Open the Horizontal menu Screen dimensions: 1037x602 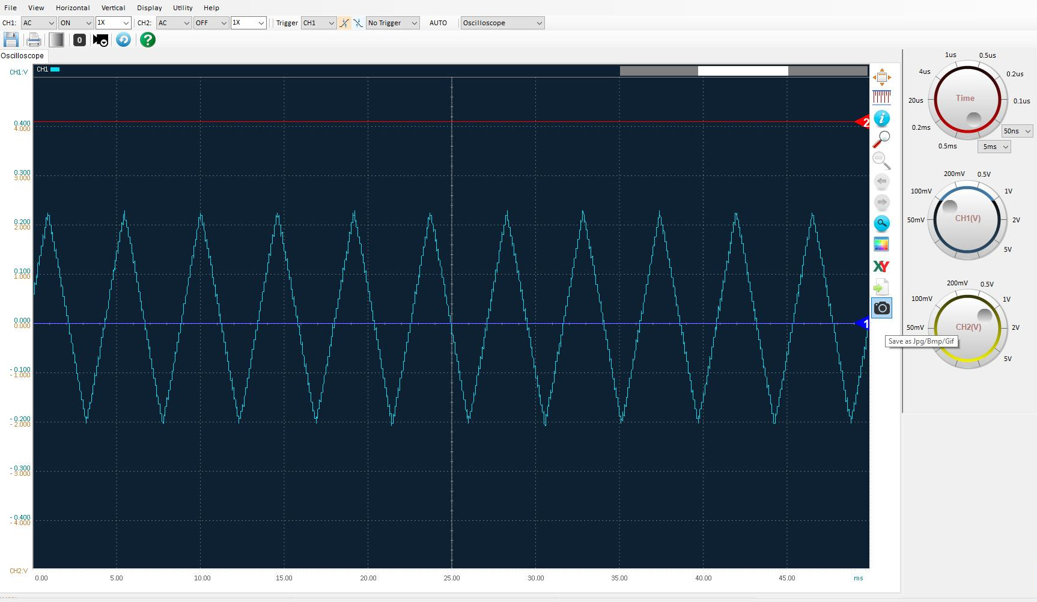[x=73, y=8]
